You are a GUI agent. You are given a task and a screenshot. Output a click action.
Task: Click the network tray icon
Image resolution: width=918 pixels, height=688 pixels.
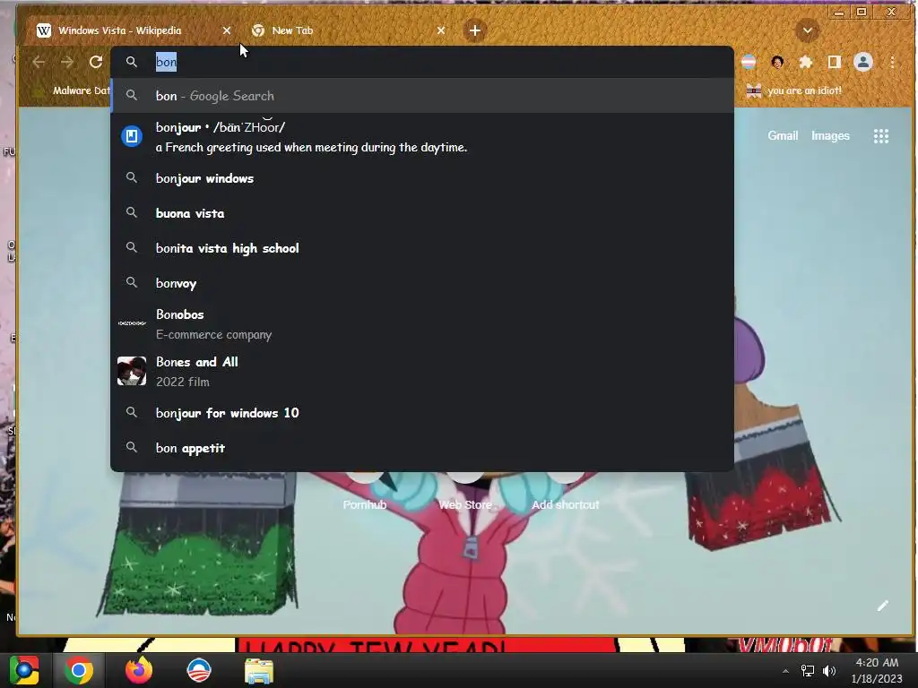click(808, 671)
